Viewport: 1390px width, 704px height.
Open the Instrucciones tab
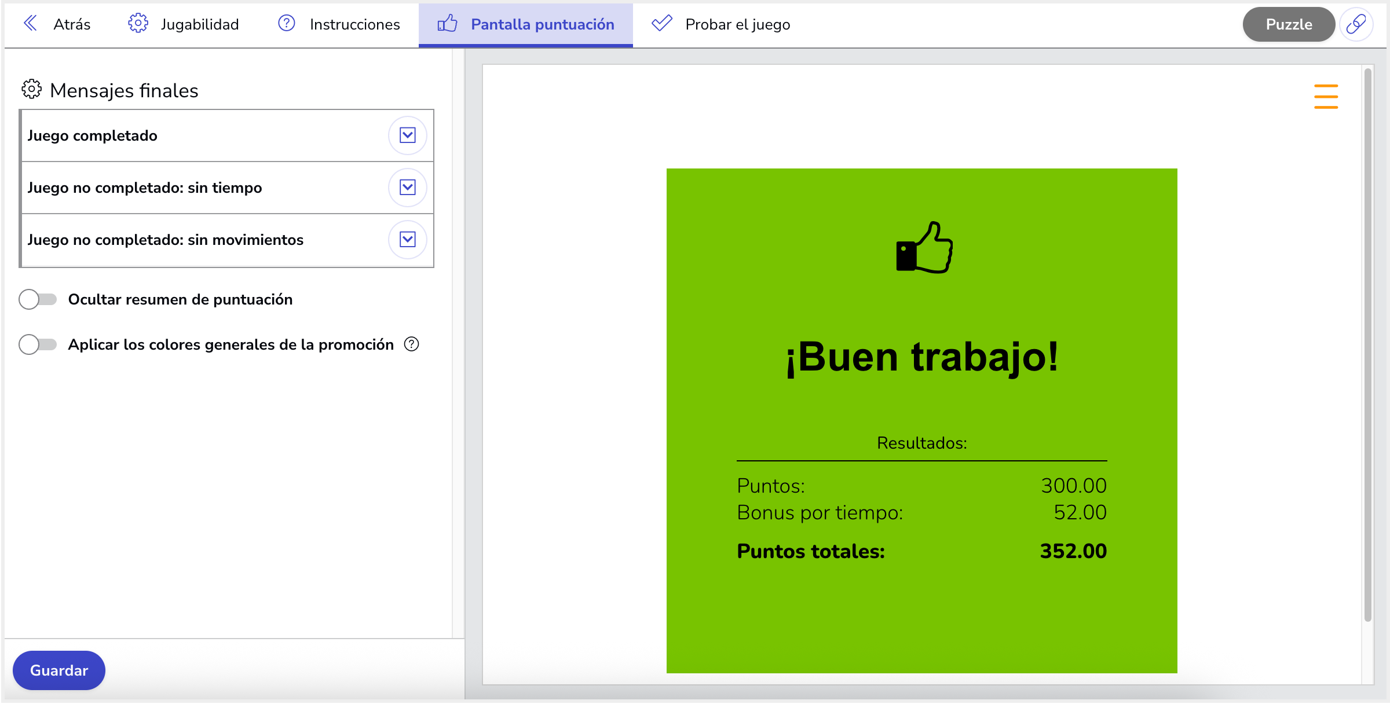coord(339,24)
